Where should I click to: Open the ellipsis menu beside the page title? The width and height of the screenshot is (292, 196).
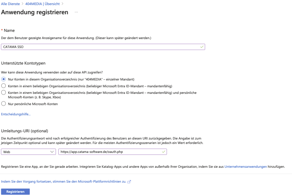pyautogui.click(x=76, y=12)
